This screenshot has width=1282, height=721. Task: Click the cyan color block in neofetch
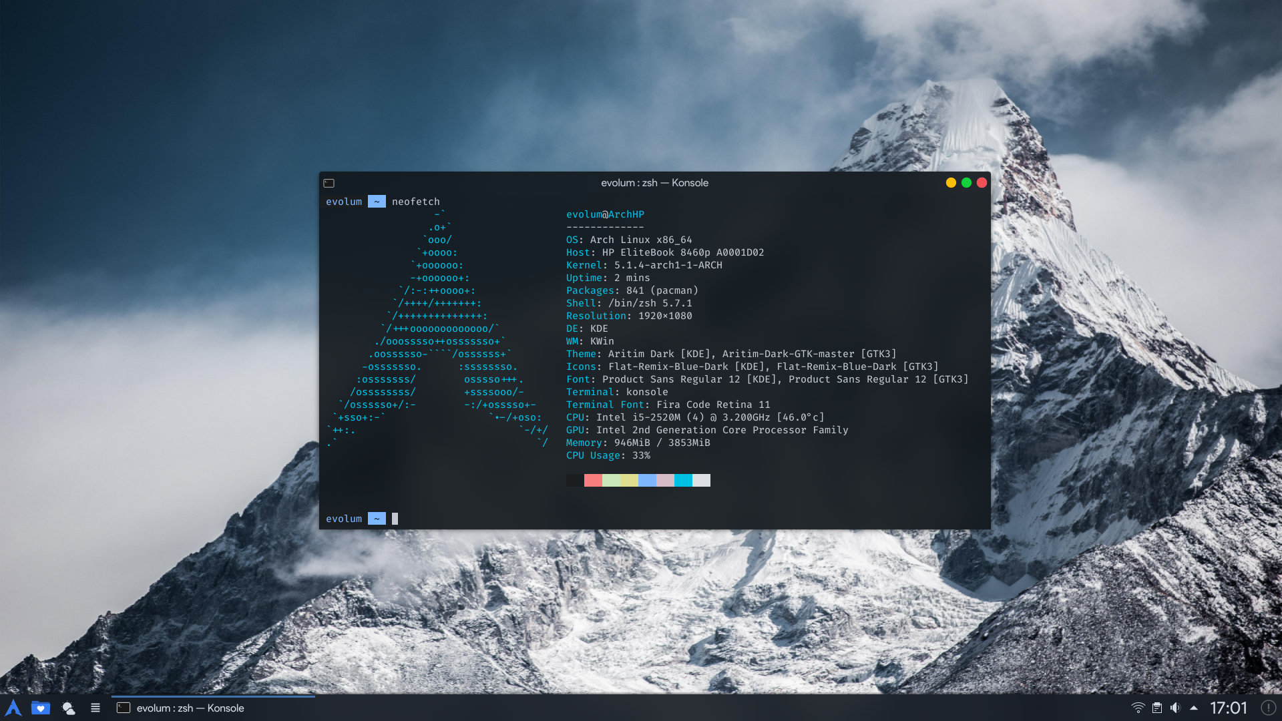683,480
